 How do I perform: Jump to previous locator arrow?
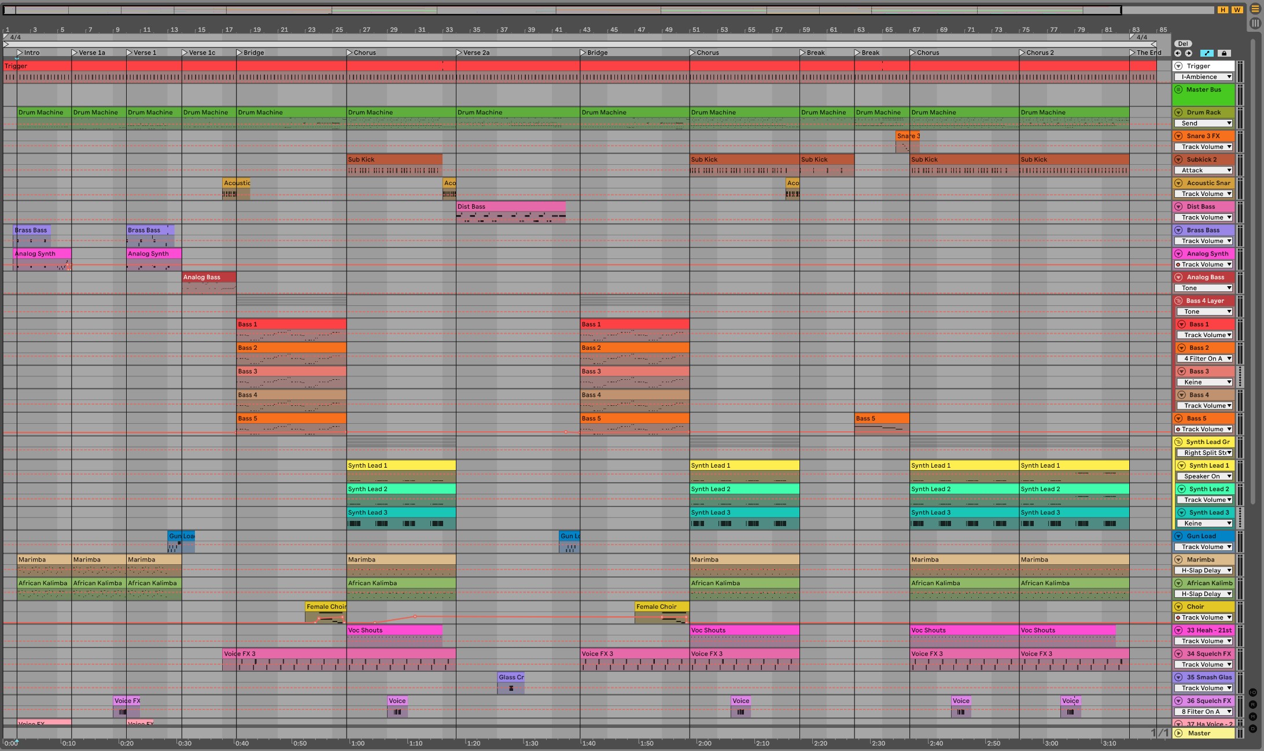1178,53
